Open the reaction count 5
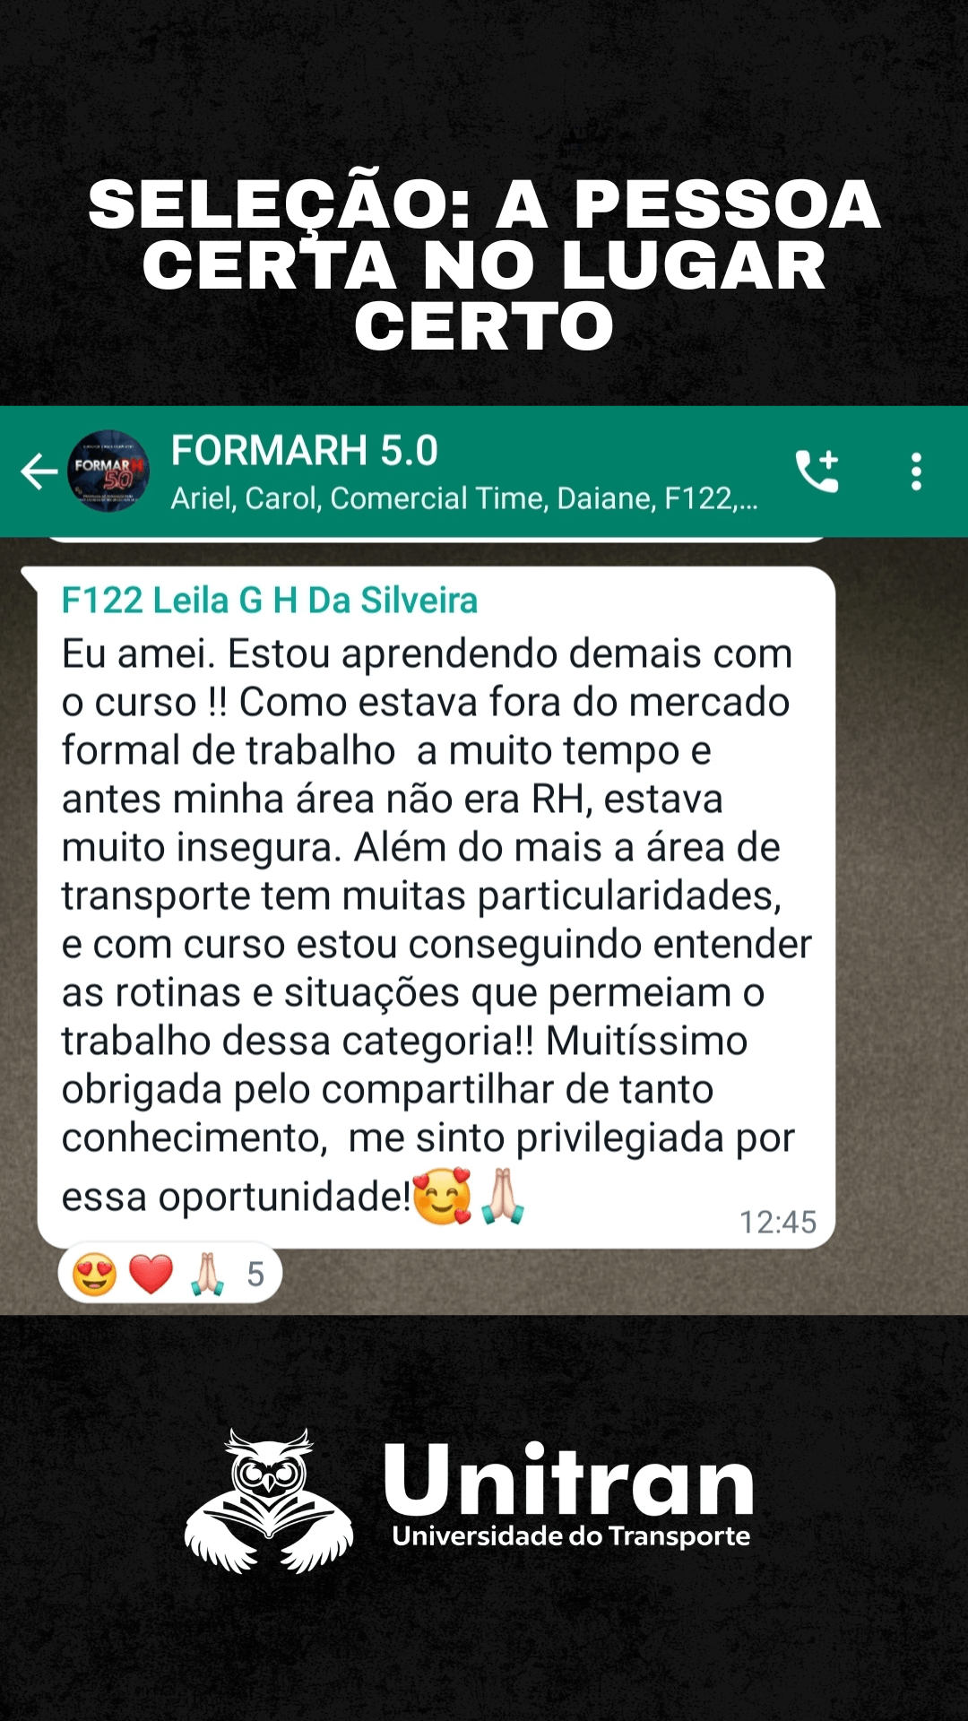Viewport: 968px width, 1721px height. [255, 1275]
